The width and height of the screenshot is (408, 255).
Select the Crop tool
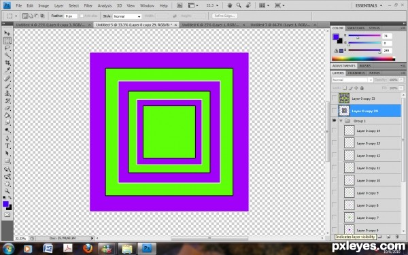click(x=7, y=63)
